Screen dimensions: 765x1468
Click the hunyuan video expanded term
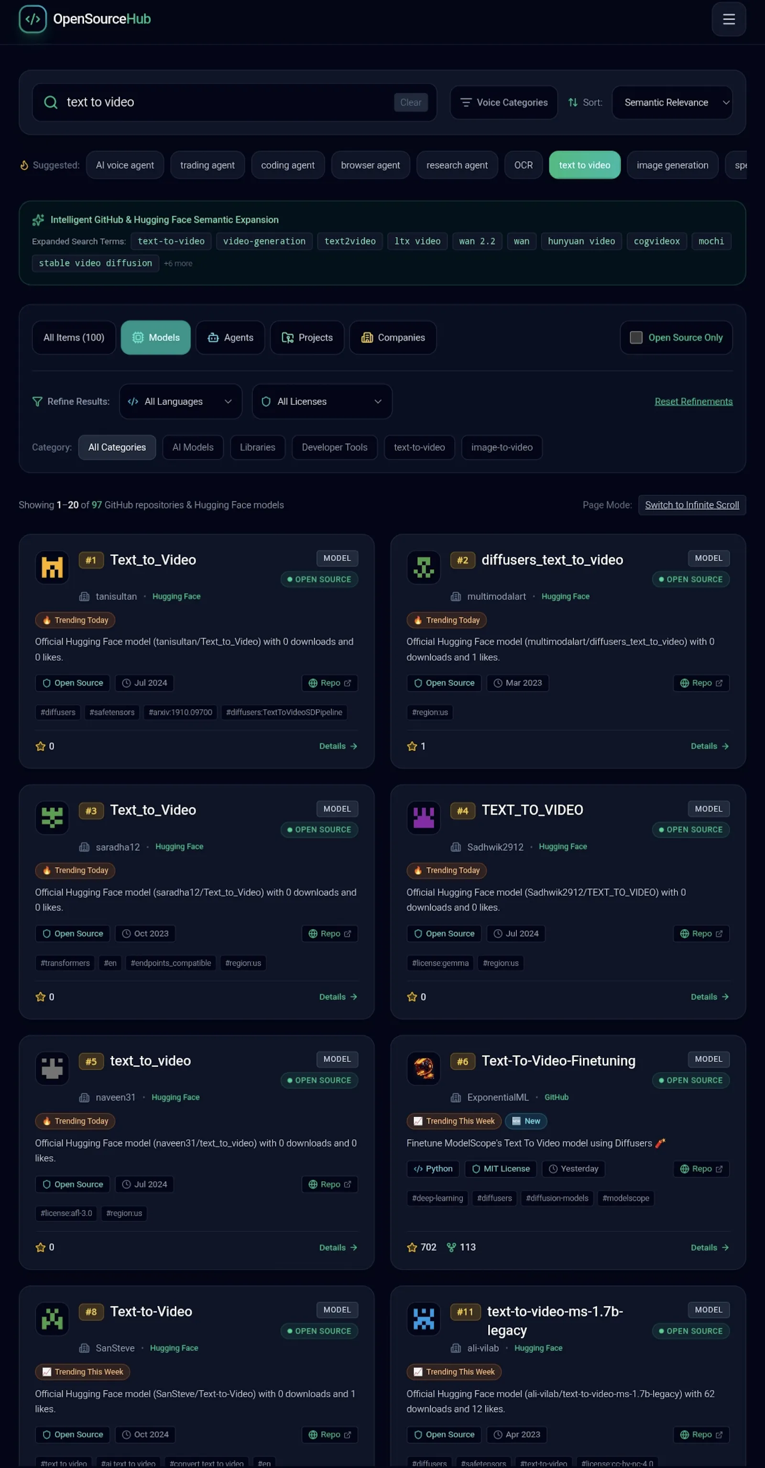coord(581,241)
